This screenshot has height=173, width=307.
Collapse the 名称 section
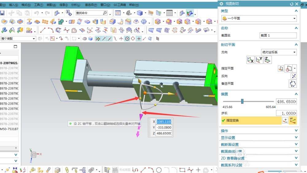click(x=296, y=28)
